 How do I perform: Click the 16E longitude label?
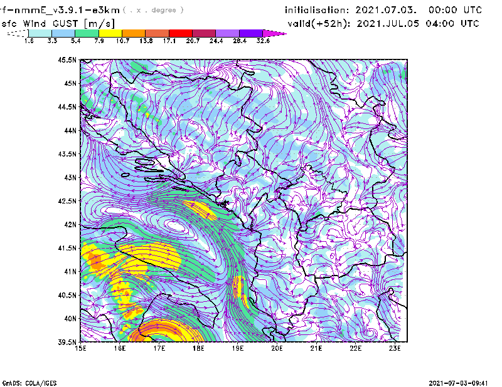pyautogui.click(x=120, y=348)
